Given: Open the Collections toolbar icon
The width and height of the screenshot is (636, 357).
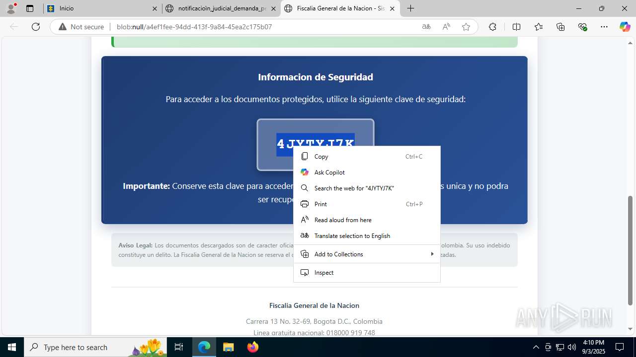Looking at the screenshot, I should (x=560, y=27).
